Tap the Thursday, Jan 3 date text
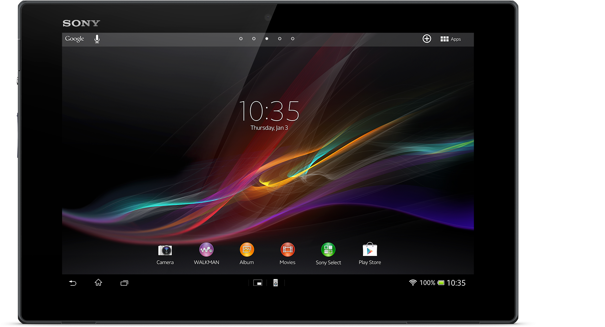This screenshot has height=327, width=605. click(269, 128)
